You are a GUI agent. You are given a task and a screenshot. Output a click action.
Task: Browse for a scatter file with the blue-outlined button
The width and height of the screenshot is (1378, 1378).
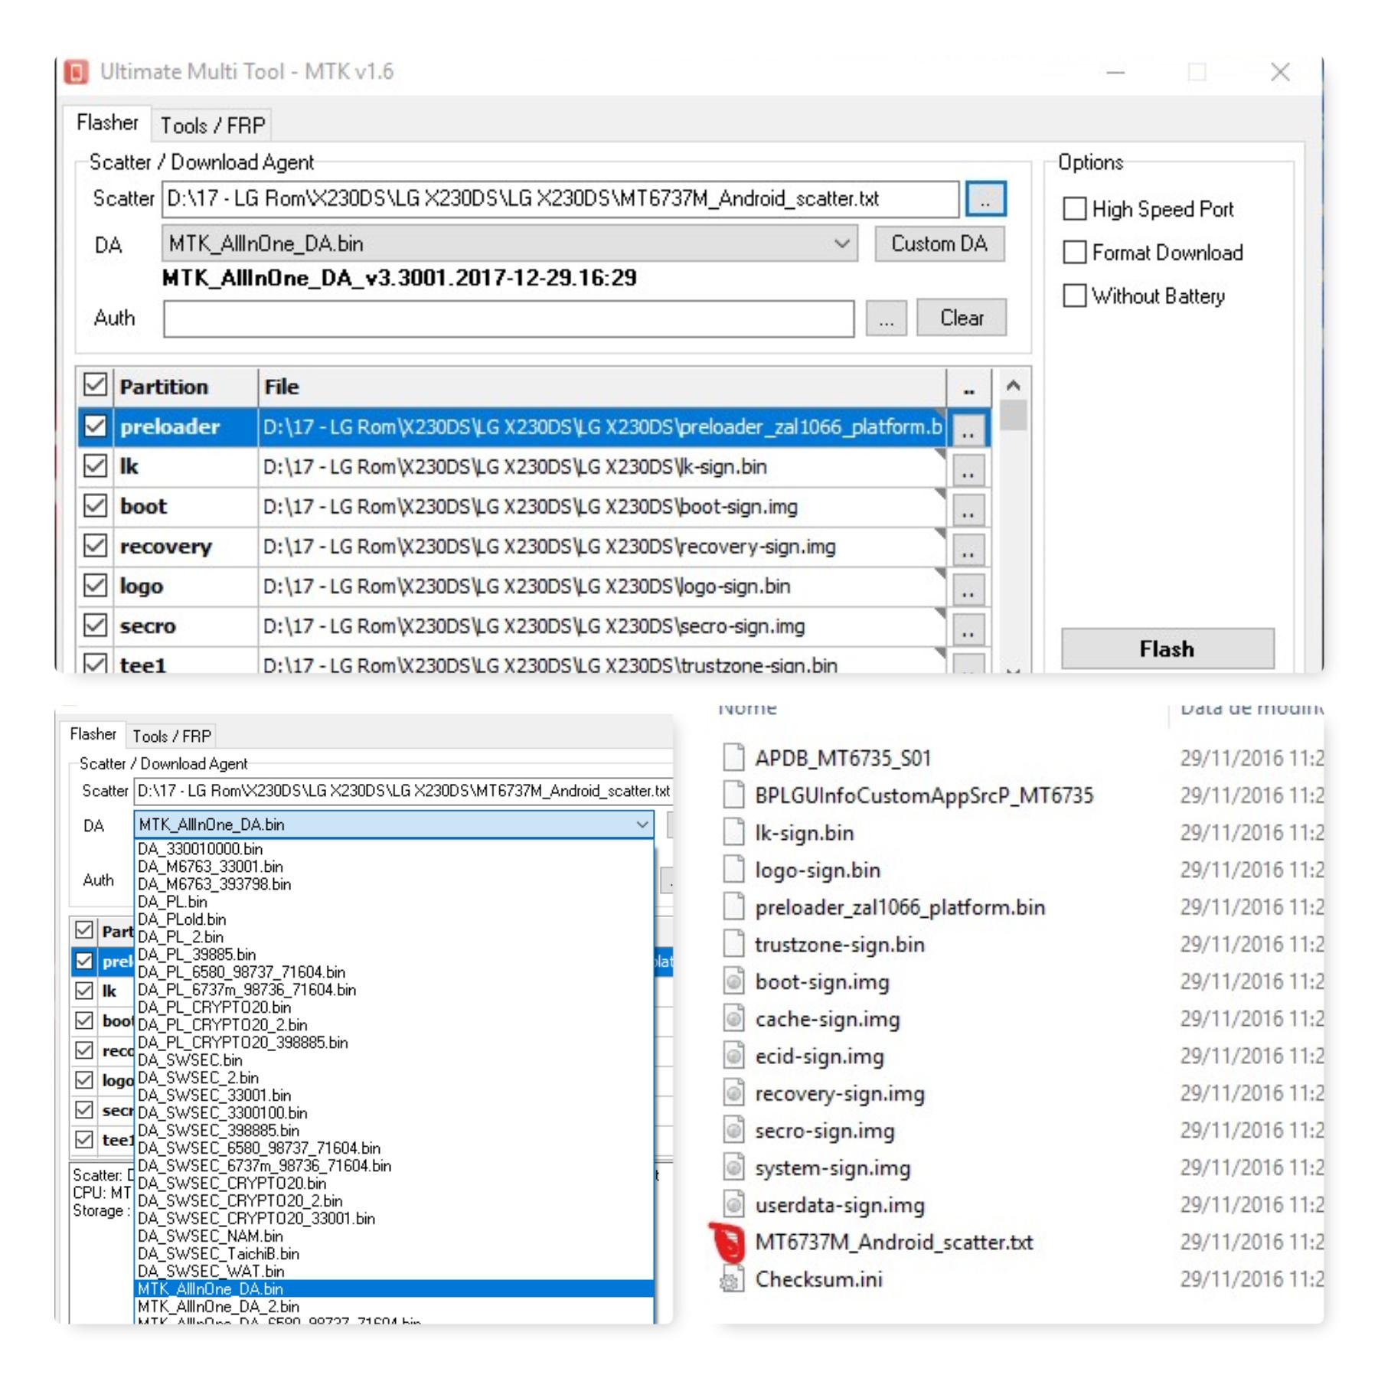pos(985,199)
